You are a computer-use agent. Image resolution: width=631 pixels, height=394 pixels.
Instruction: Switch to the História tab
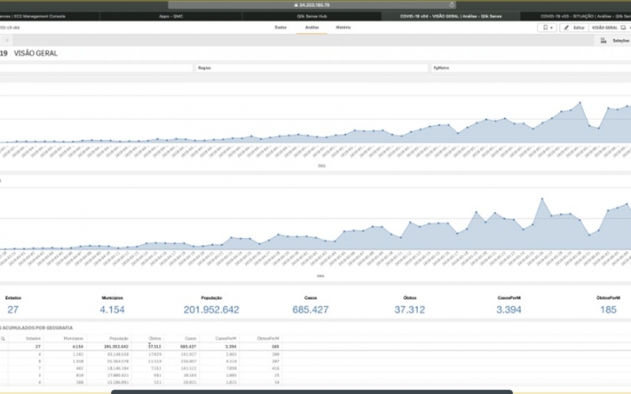(x=343, y=27)
